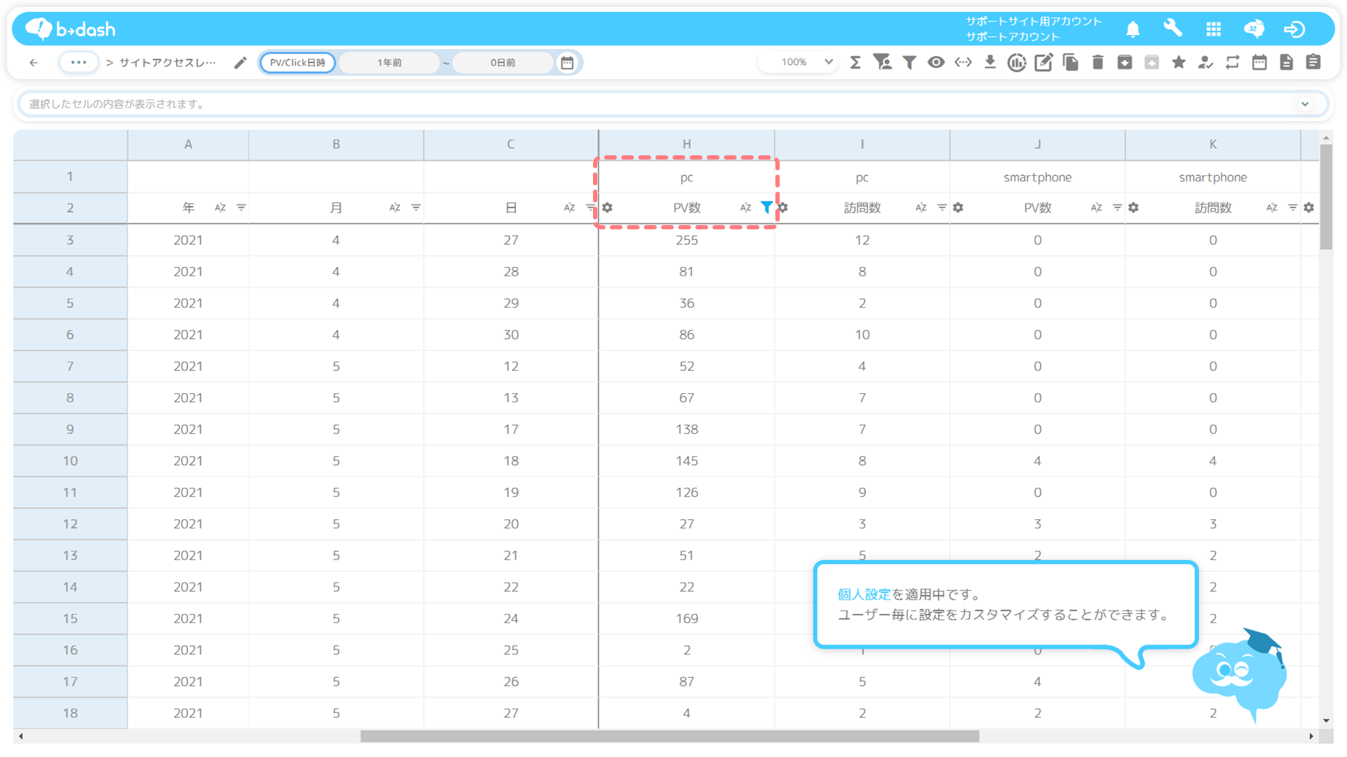Click the horizontal scrollbar thumb
This screenshot has height=757, width=1347.
tap(669, 736)
